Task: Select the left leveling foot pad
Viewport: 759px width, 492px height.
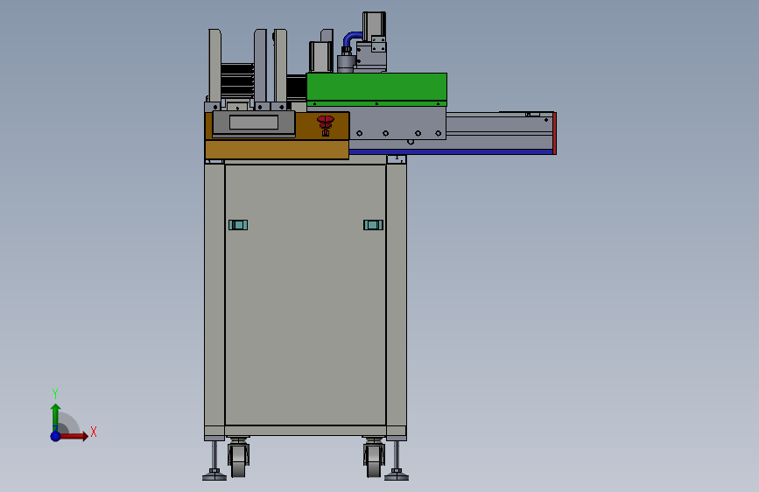Action: [x=214, y=476]
